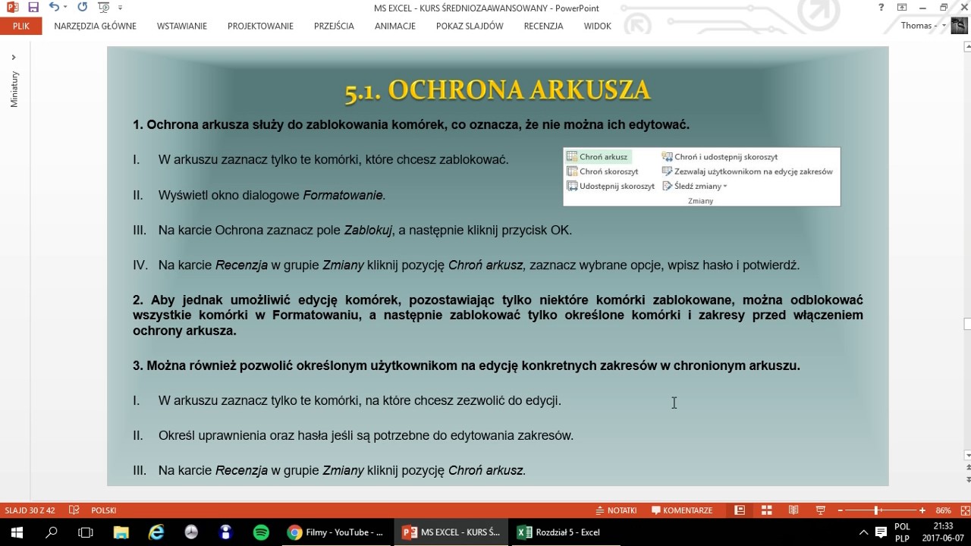
Task: Toggle the KOMENTARZE comments pane
Action: point(682,510)
